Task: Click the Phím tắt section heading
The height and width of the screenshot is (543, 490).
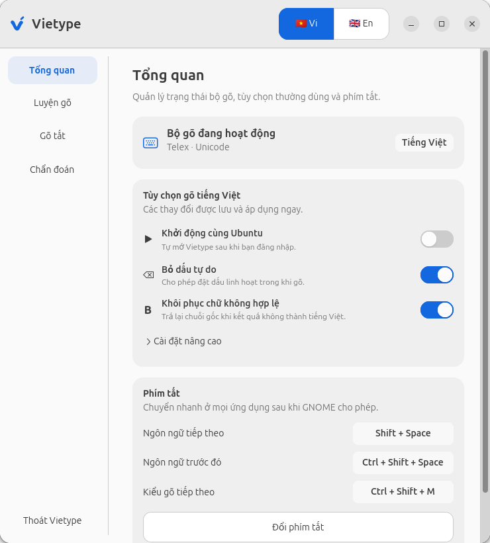Action: [x=162, y=393]
